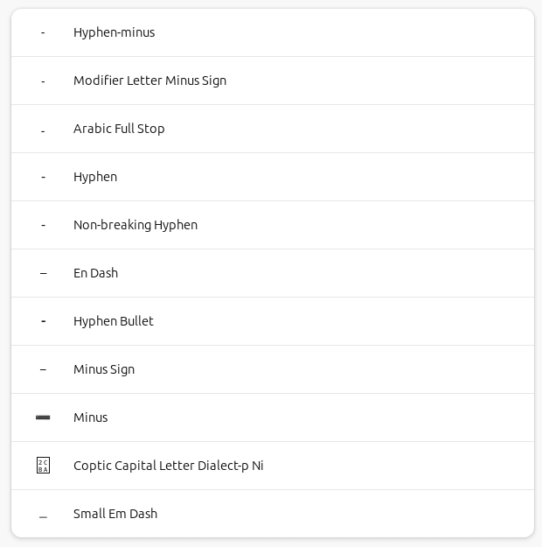Select the Hyphen-minus character row
Viewport: 542px width, 547px height.
tap(273, 32)
